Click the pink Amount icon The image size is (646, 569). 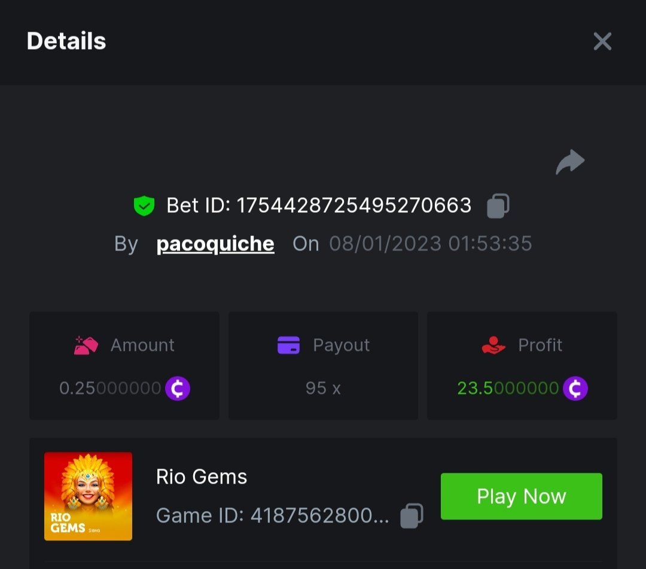pos(86,345)
